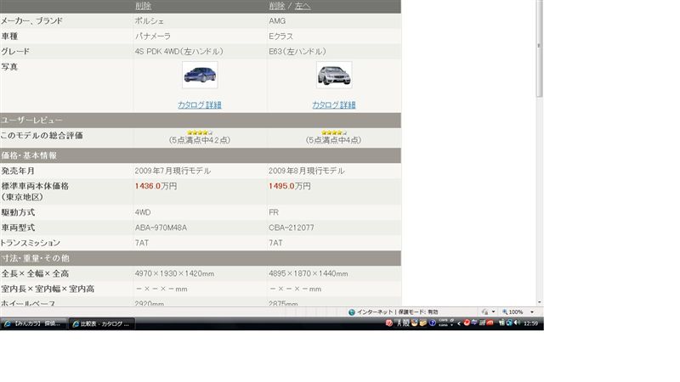Click the magnifier zoom icon in status bar
This screenshot has width=680, height=382.
coord(505,312)
